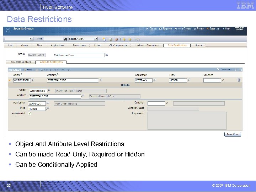This screenshot has height=192, width=256.
Task: Click the Details Object field lookup icon
Action: pos(48,90)
